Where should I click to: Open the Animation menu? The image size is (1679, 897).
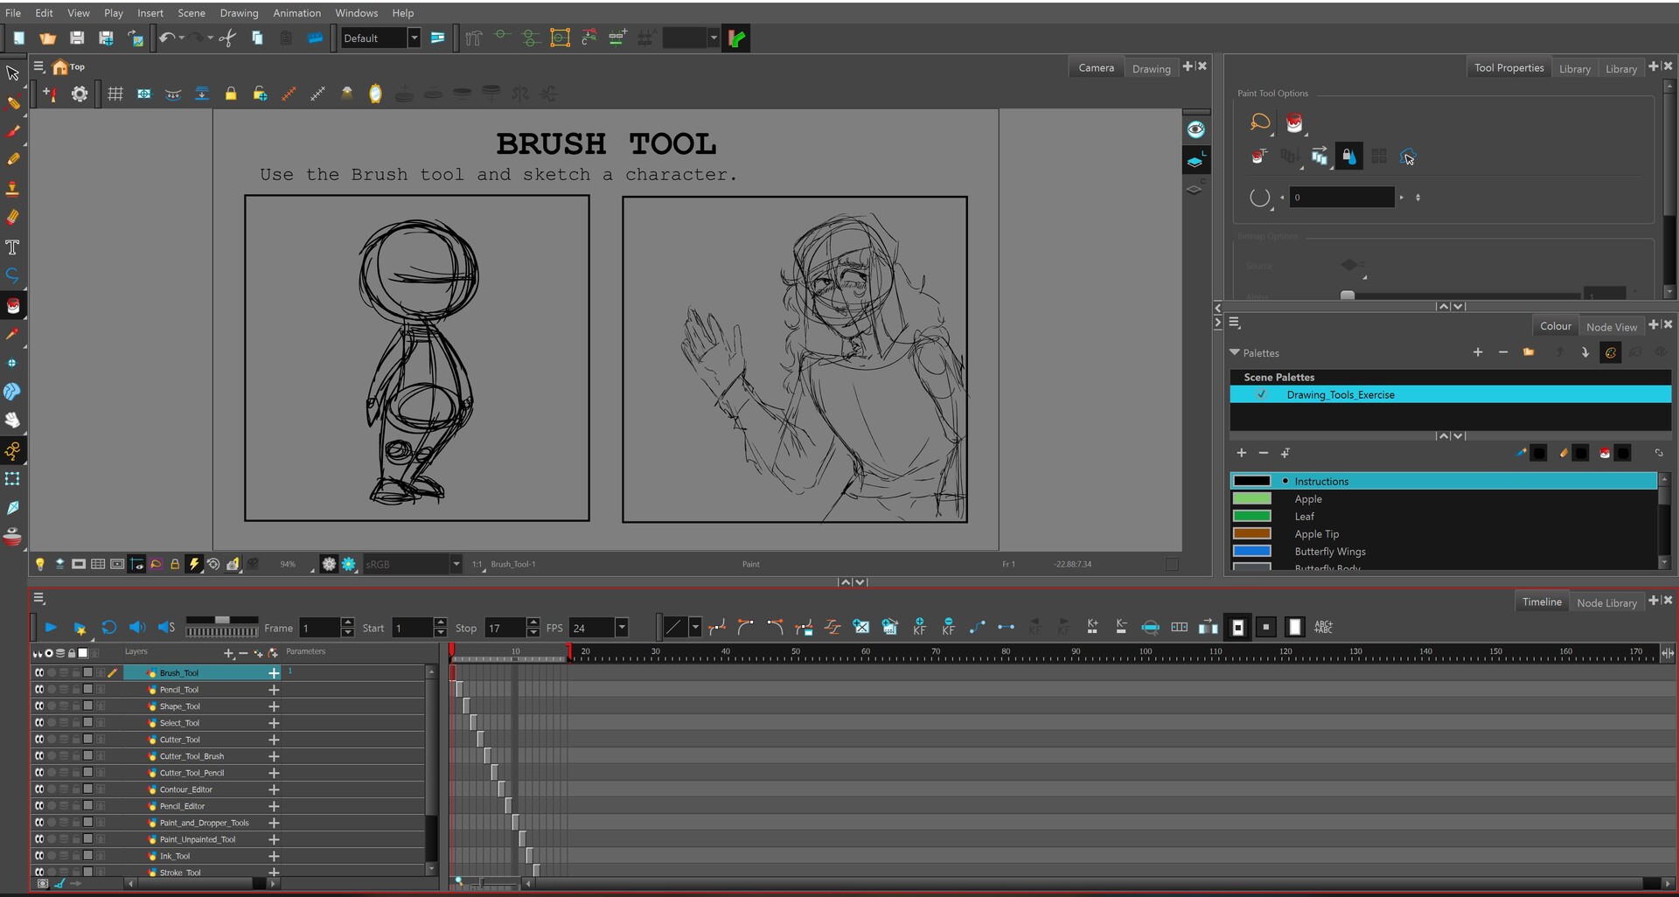point(296,12)
